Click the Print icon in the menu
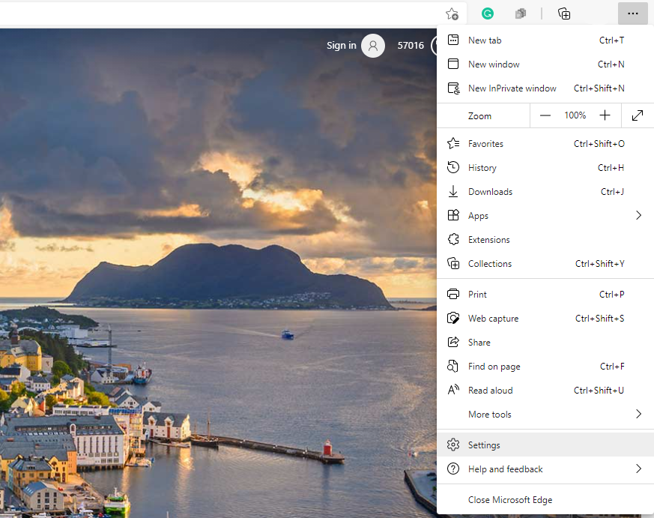Viewport: 654px width, 518px height. (452, 294)
